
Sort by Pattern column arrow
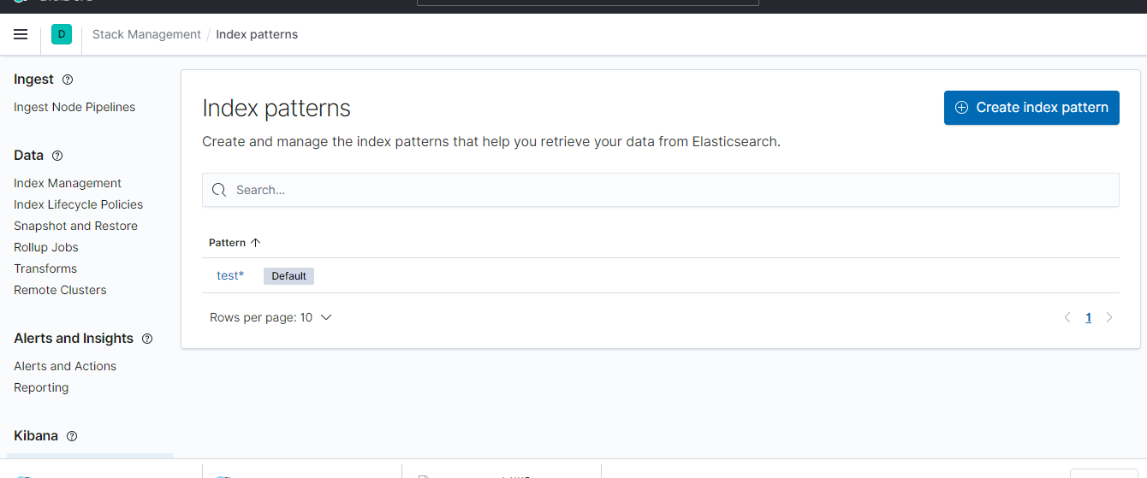[255, 243]
